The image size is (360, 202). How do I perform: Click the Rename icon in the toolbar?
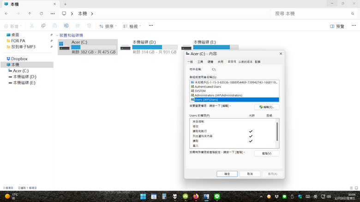click(x=66, y=26)
